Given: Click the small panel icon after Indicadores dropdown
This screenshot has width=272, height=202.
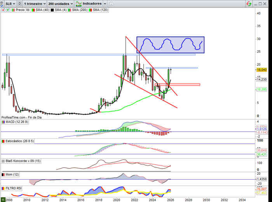Looking at the screenshot, I should (x=111, y=3).
